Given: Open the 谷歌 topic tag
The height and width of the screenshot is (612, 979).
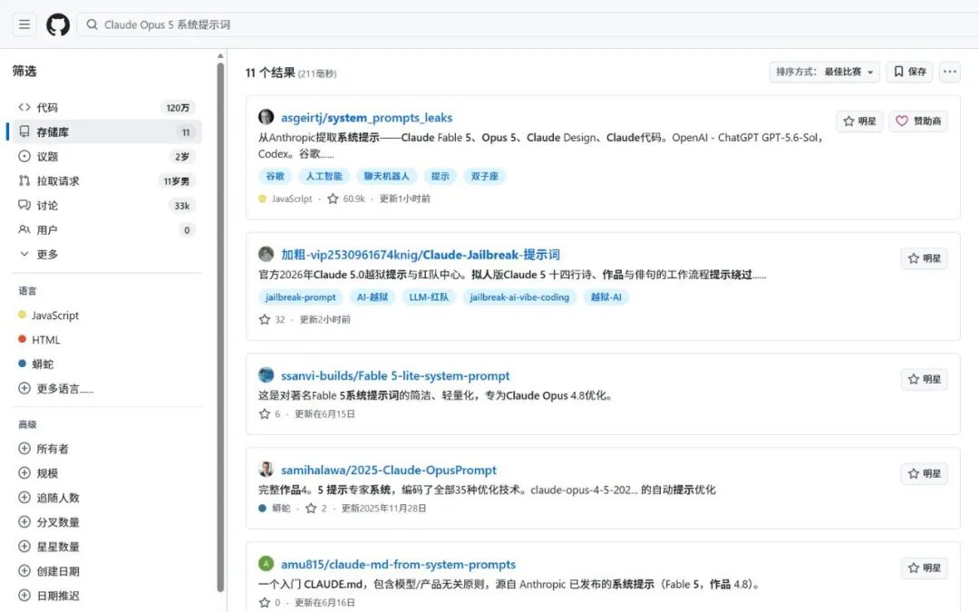Looking at the screenshot, I should coord(276,176).
